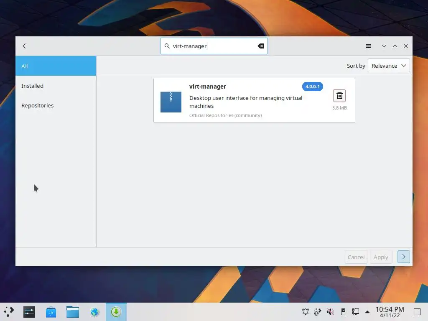The height and width of the screenshot is (321, 428).
Task: Focus the search input field
Action: tap(214, 46)
